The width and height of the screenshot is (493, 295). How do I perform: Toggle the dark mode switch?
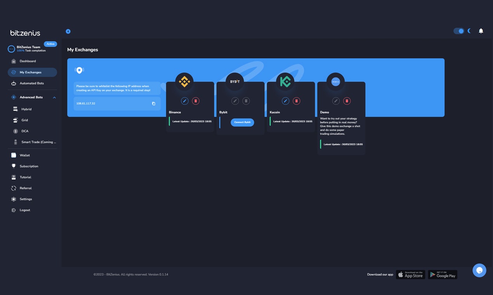coord(459,31)
